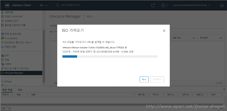Click the refresh icon in the top bar
The width and height of the screenshot is (227, 111).
pos(153,5)
